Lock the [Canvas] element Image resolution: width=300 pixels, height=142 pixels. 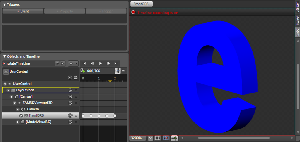[76, 97]
